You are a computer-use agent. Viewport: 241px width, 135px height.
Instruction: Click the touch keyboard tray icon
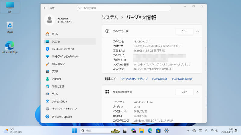[x=200, y=130]
